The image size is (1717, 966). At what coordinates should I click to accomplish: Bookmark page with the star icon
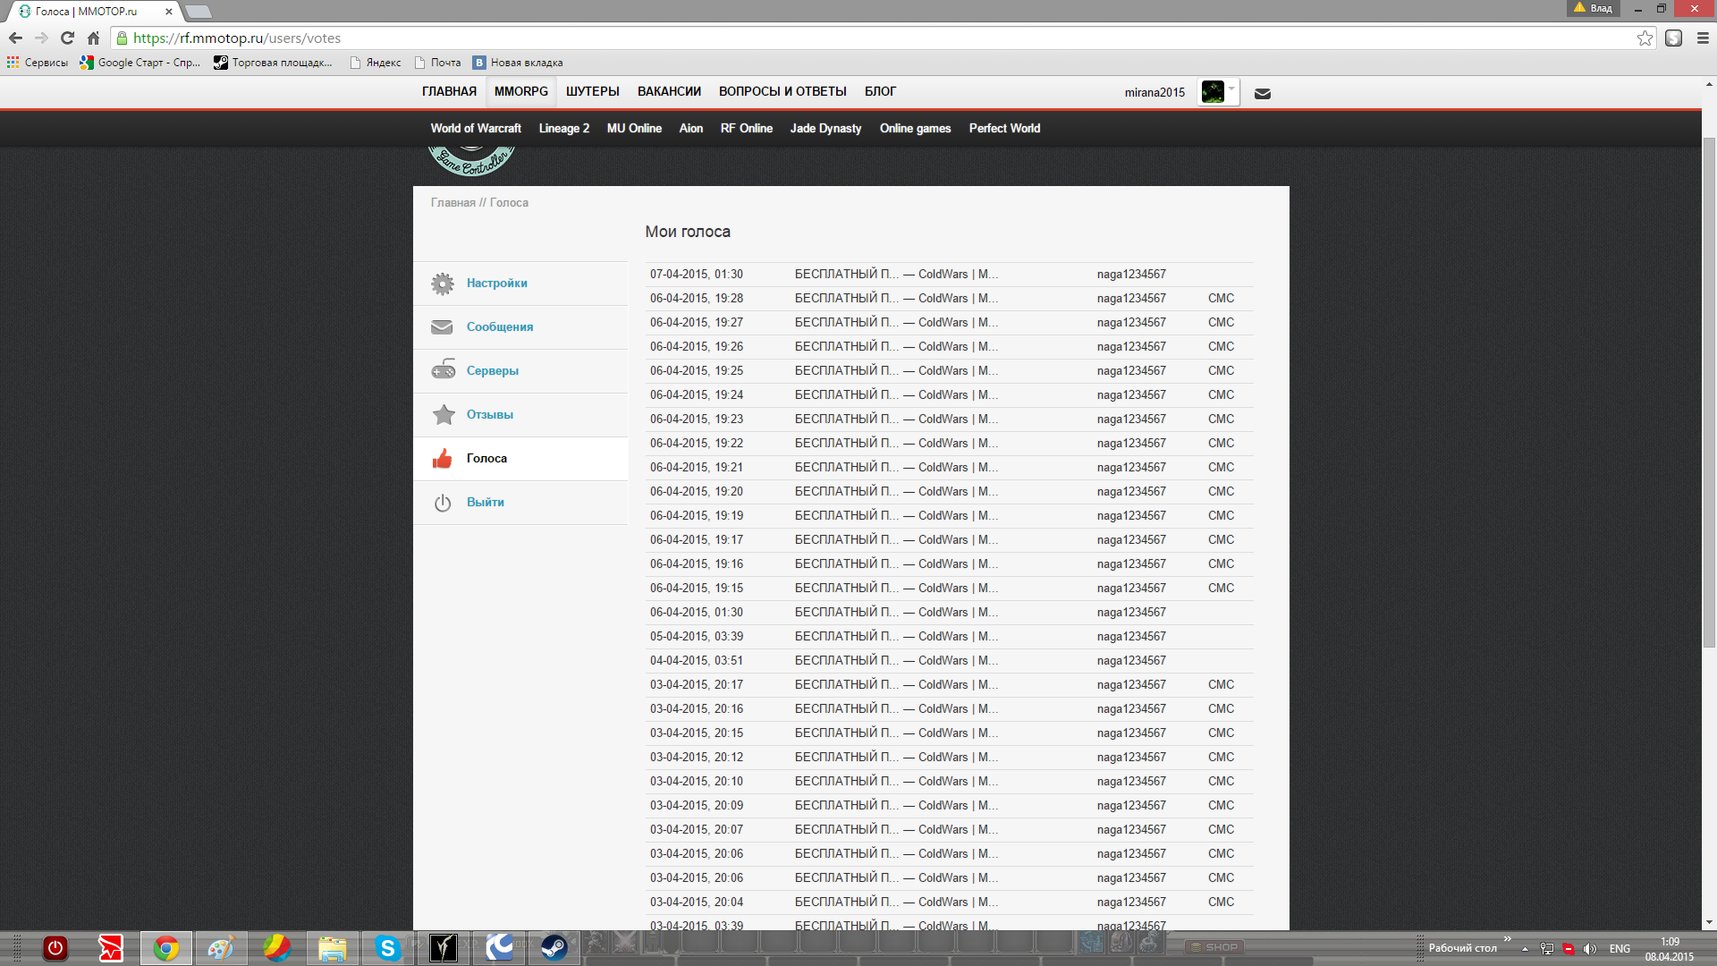tap(1645, 38)
